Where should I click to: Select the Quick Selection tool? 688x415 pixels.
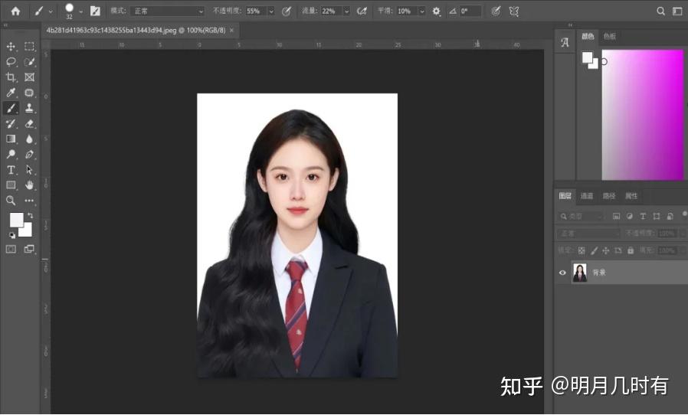29,62
